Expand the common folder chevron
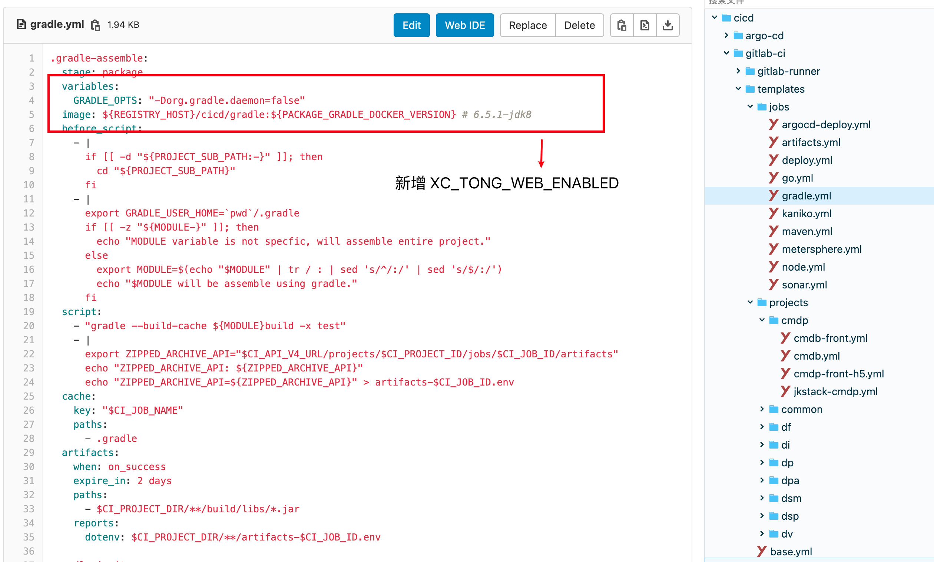This screenshot has width=934, height=562. (762, 409)
